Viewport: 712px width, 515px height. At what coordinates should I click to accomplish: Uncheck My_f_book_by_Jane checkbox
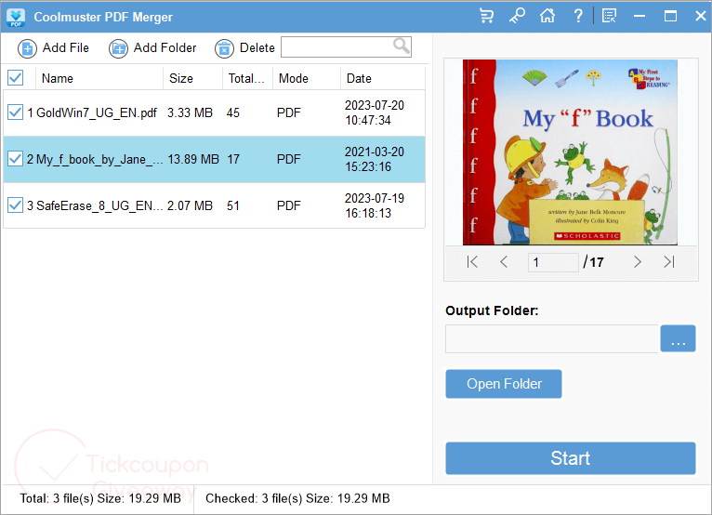(x=16, y=158)
